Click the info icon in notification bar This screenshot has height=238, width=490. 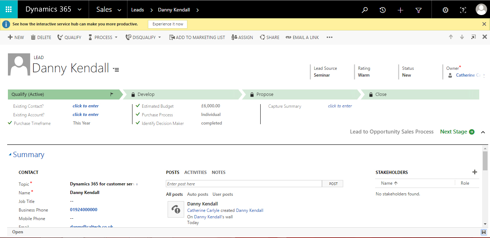[x=6, y=24]
